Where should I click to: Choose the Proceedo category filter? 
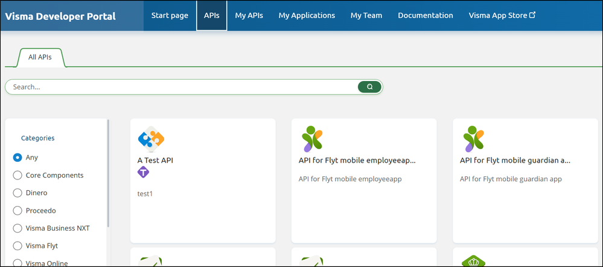tap(18, 210)
